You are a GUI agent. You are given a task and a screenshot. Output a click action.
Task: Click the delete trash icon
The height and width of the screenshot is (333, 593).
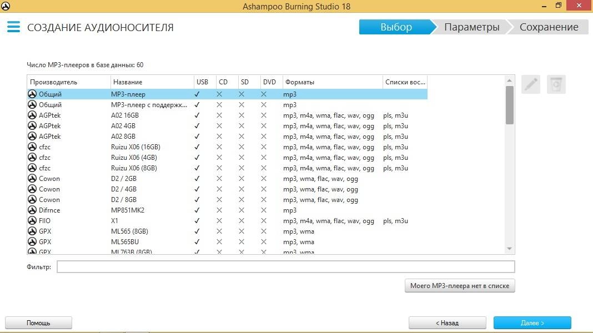[556, 84]
